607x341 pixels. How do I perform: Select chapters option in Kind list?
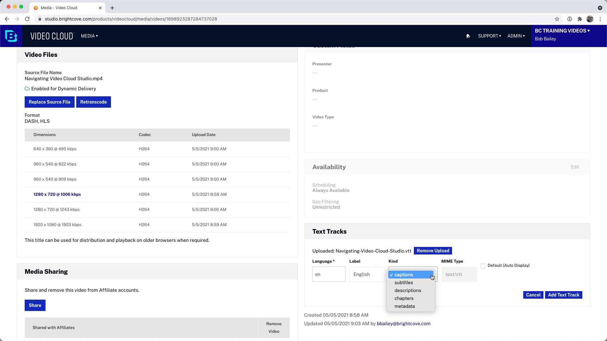[x=404, y=298]
